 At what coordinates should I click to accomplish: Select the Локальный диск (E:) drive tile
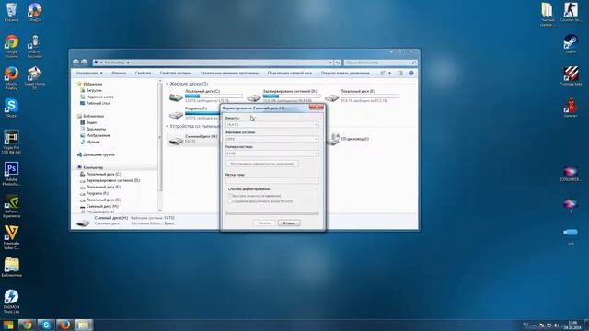coord(362,96)
